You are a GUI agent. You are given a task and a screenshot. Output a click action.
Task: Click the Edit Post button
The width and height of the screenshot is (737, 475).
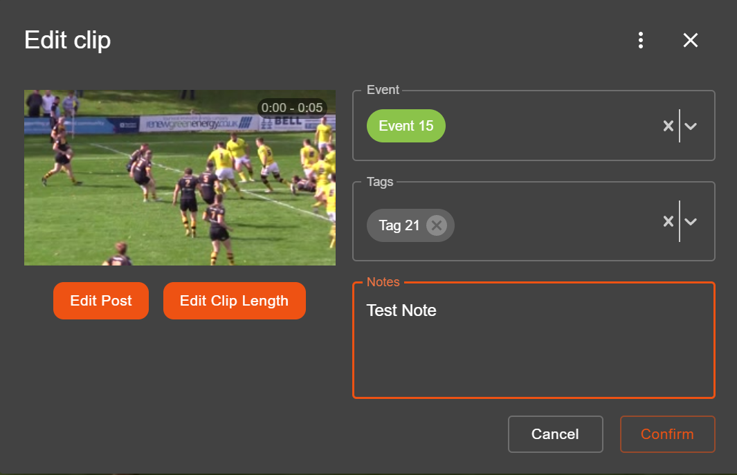pos(100,301)
